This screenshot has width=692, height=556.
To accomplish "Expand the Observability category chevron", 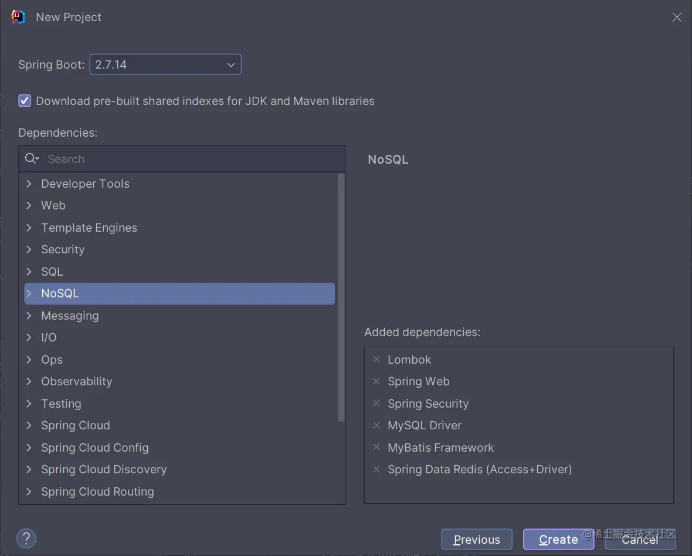I will point(29,381).
